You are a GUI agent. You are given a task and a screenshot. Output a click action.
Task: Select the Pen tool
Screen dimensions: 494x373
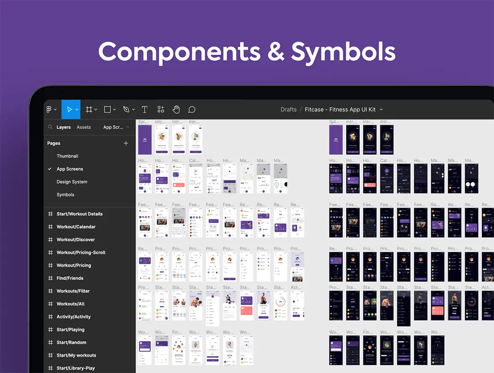point(126,110)
